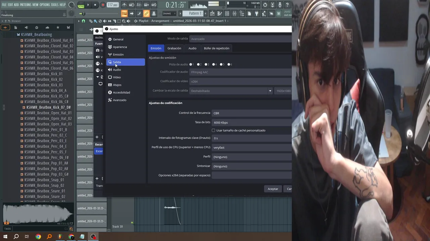
Task: Click the Aceptar button
Action: pyautogui.click(x=273, y=189)
